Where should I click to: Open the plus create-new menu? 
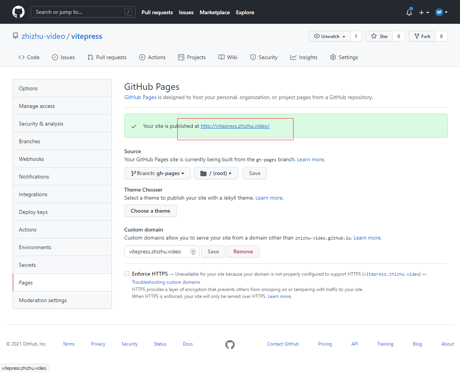tap(424, 12)
